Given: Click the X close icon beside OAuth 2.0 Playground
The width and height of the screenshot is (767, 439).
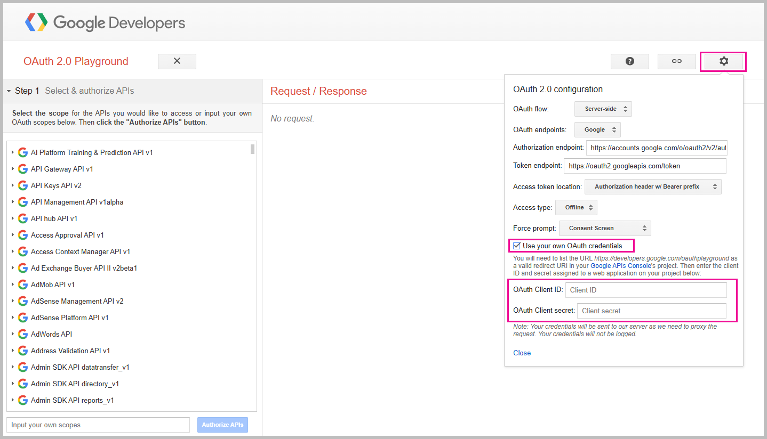Looking at the screenshot, I should click(177, 61).
